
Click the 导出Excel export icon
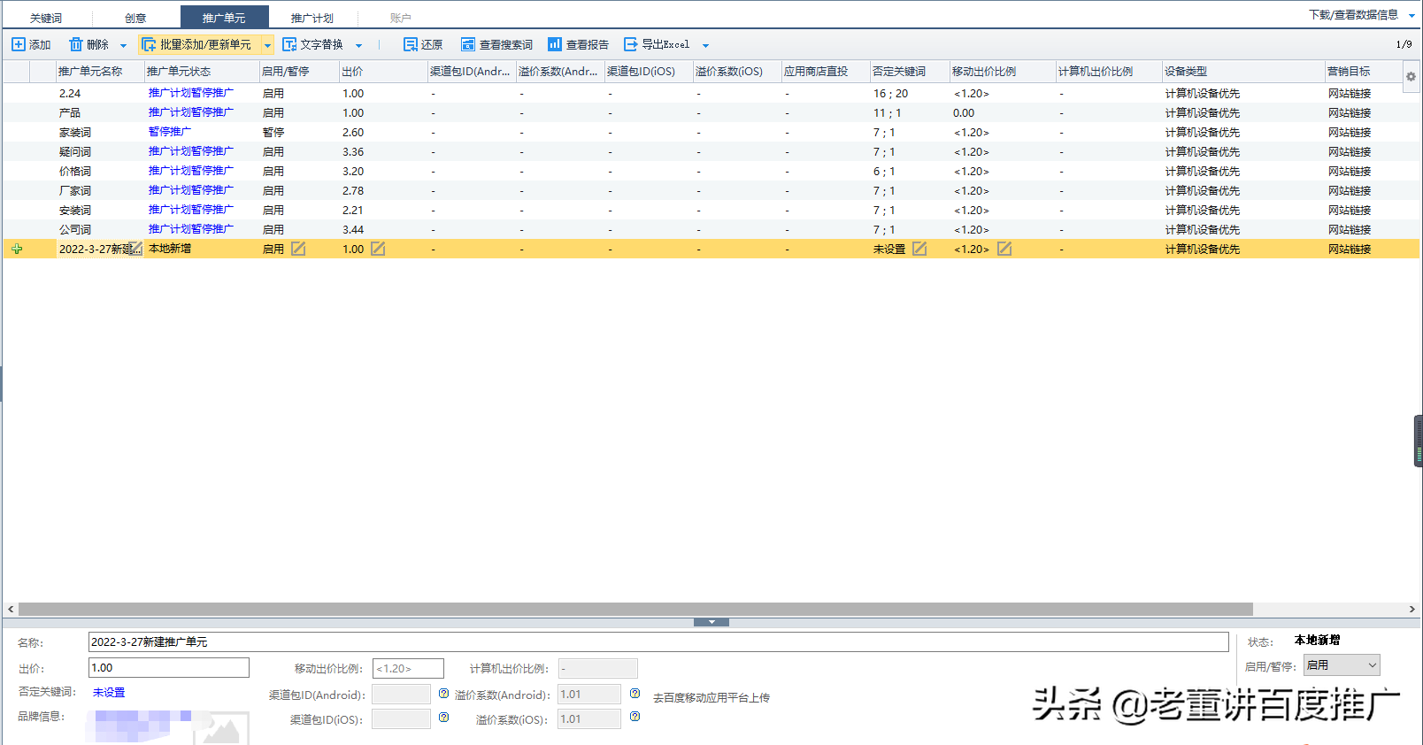[x=631, y=44]
